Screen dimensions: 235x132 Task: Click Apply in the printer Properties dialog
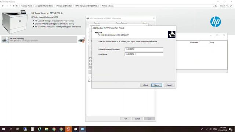(149, 119)
